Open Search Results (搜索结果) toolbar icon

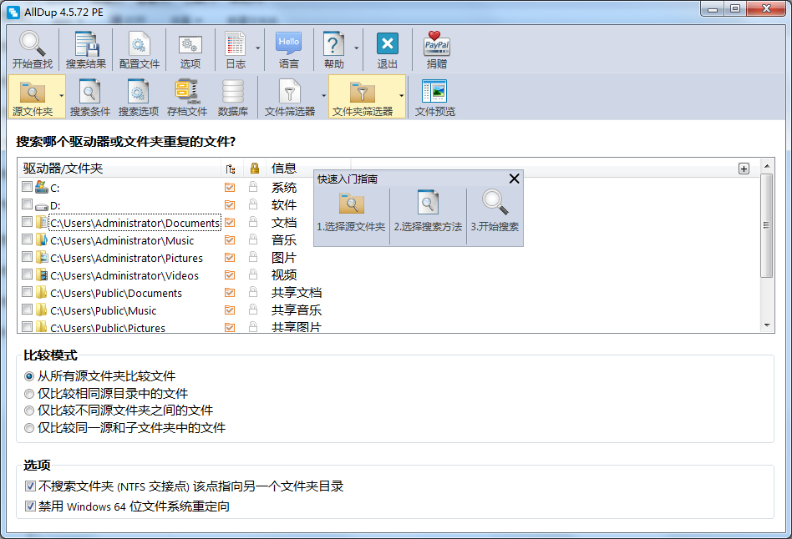click(86, 45)
